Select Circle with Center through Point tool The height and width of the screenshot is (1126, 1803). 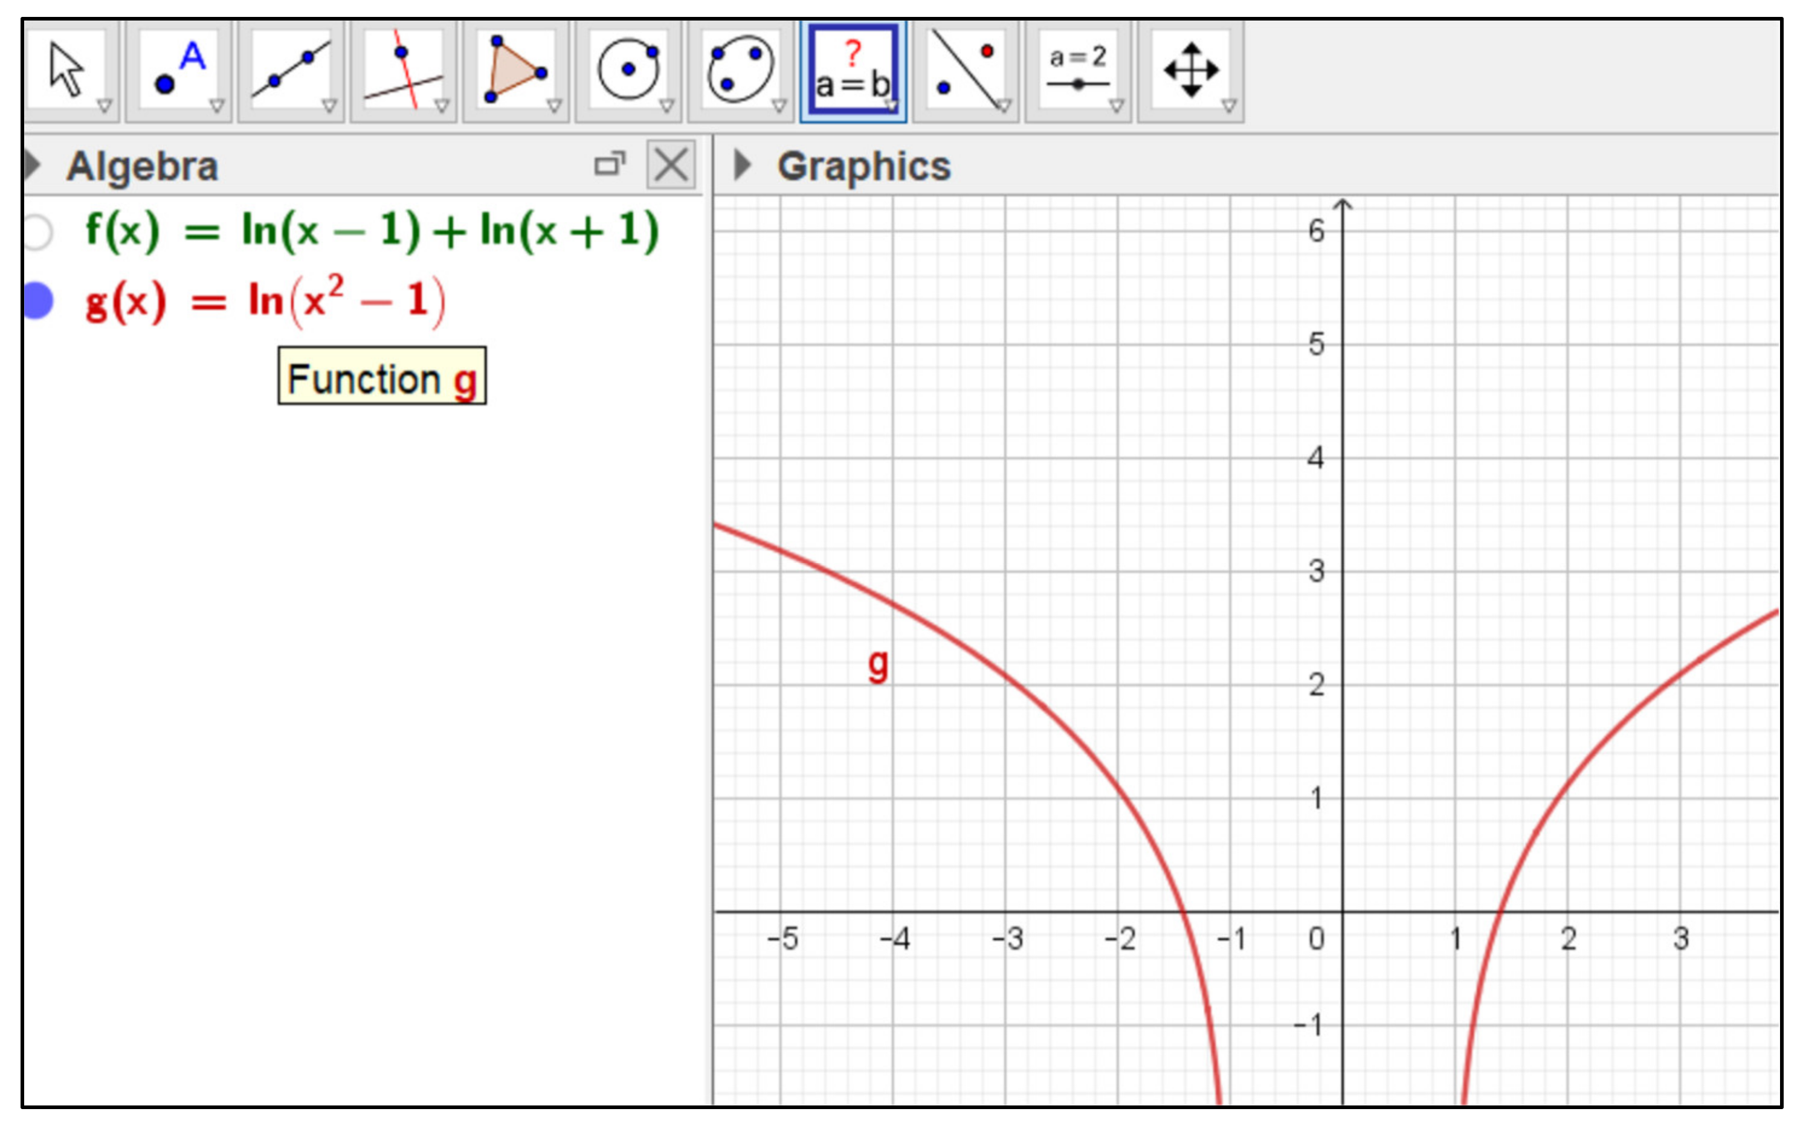(628, 71)
